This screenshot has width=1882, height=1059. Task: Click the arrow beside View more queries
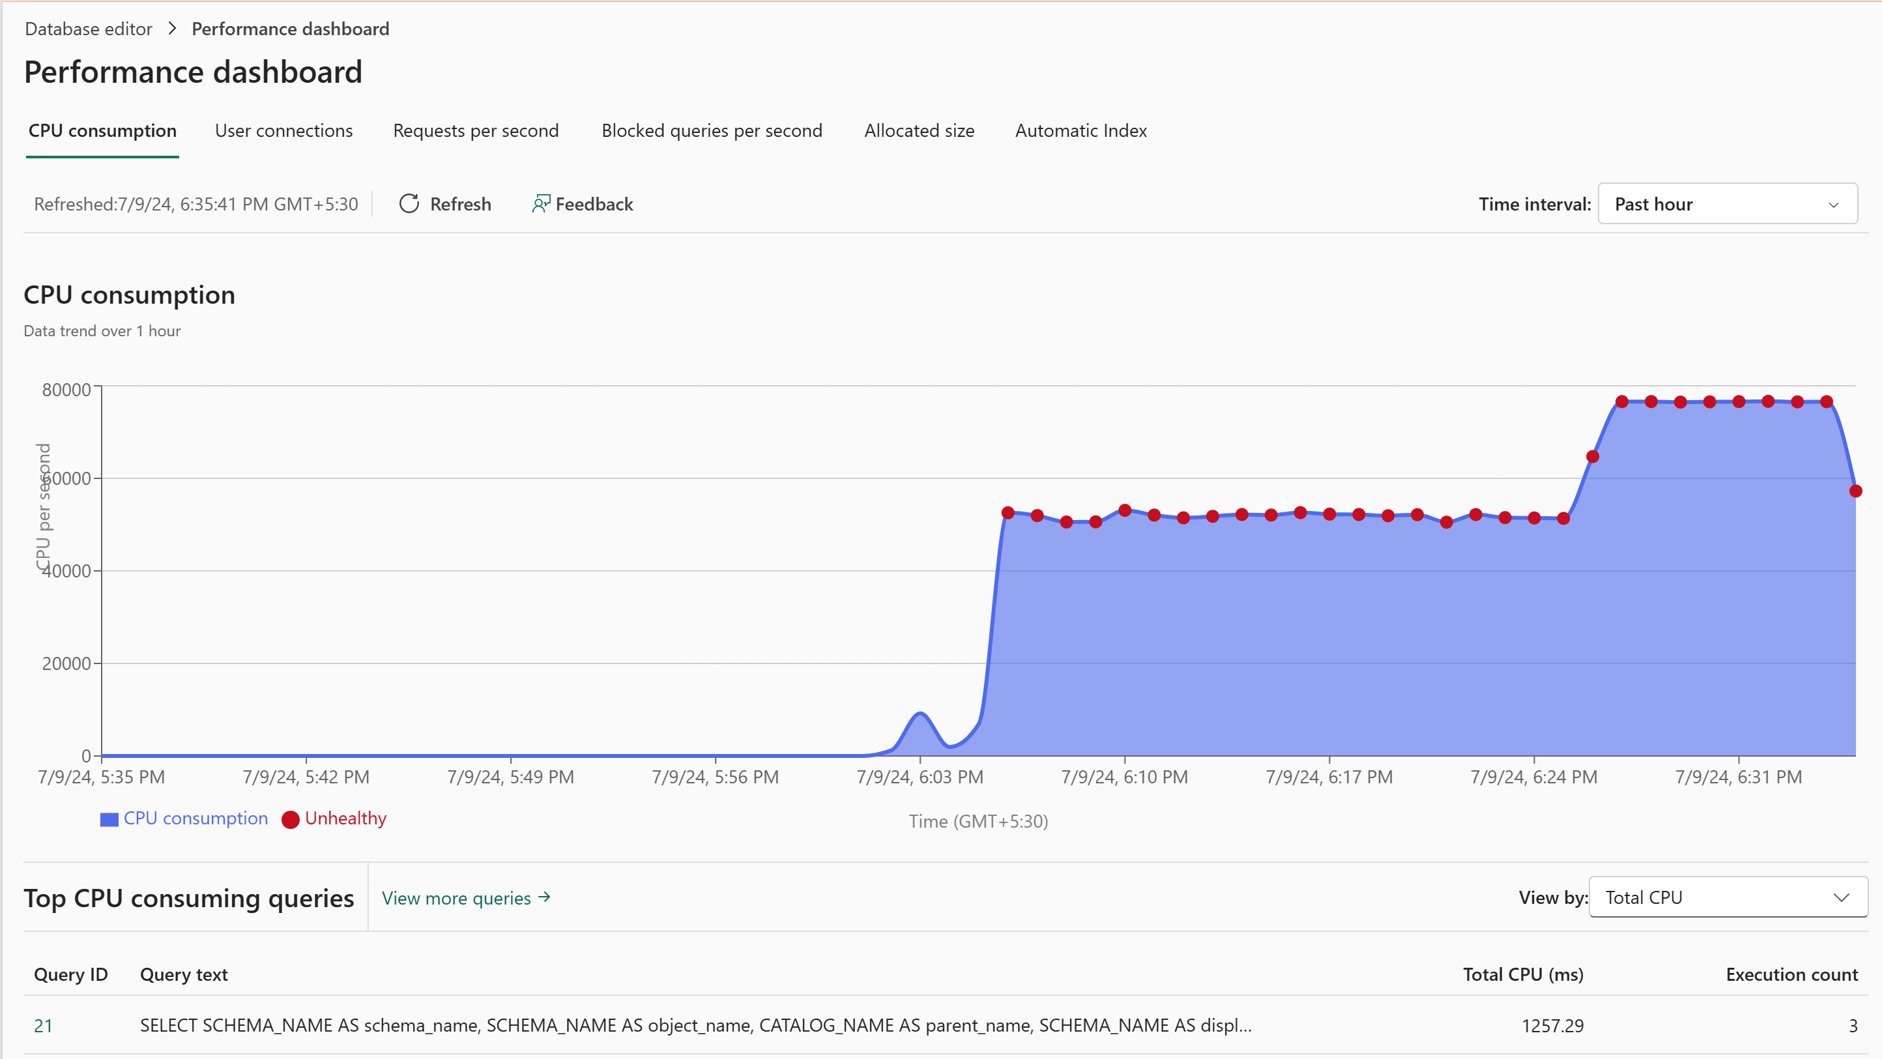coord(544,897)
